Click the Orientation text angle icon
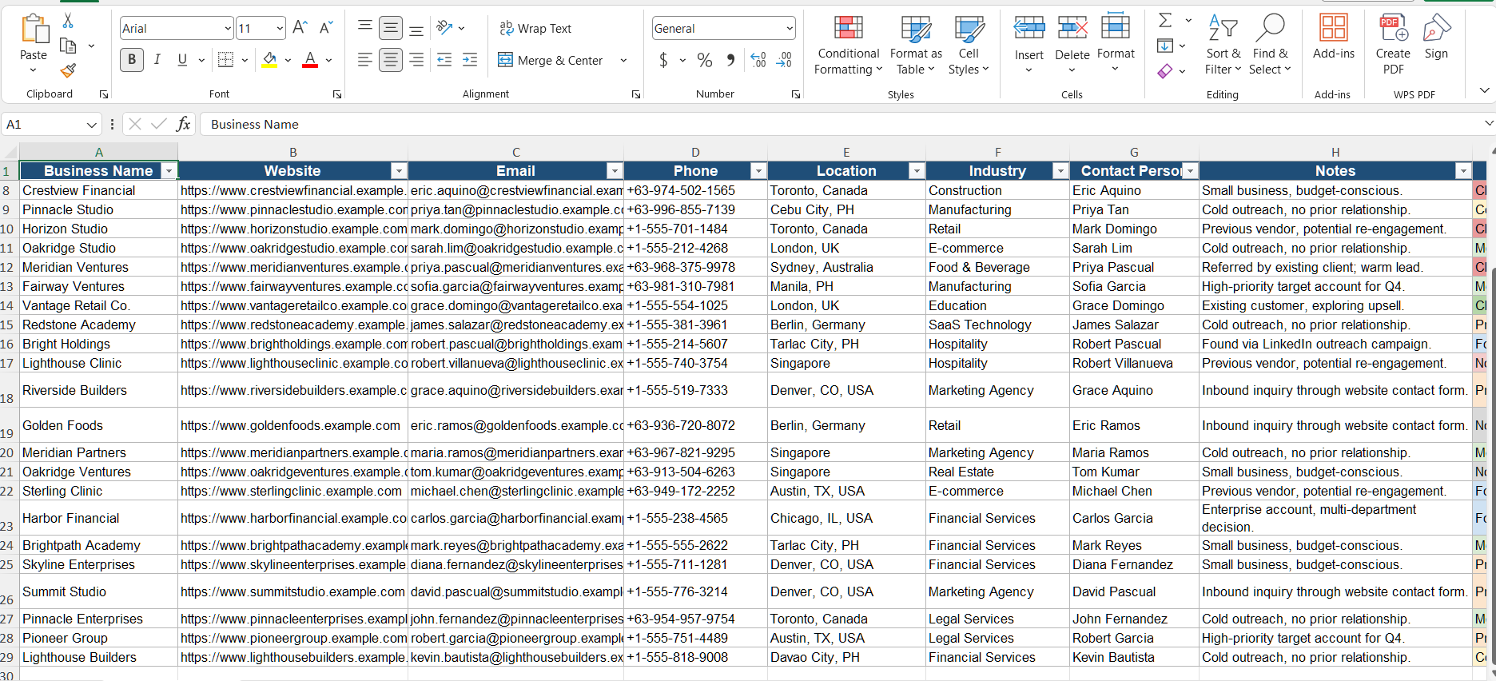 point(445,28)
